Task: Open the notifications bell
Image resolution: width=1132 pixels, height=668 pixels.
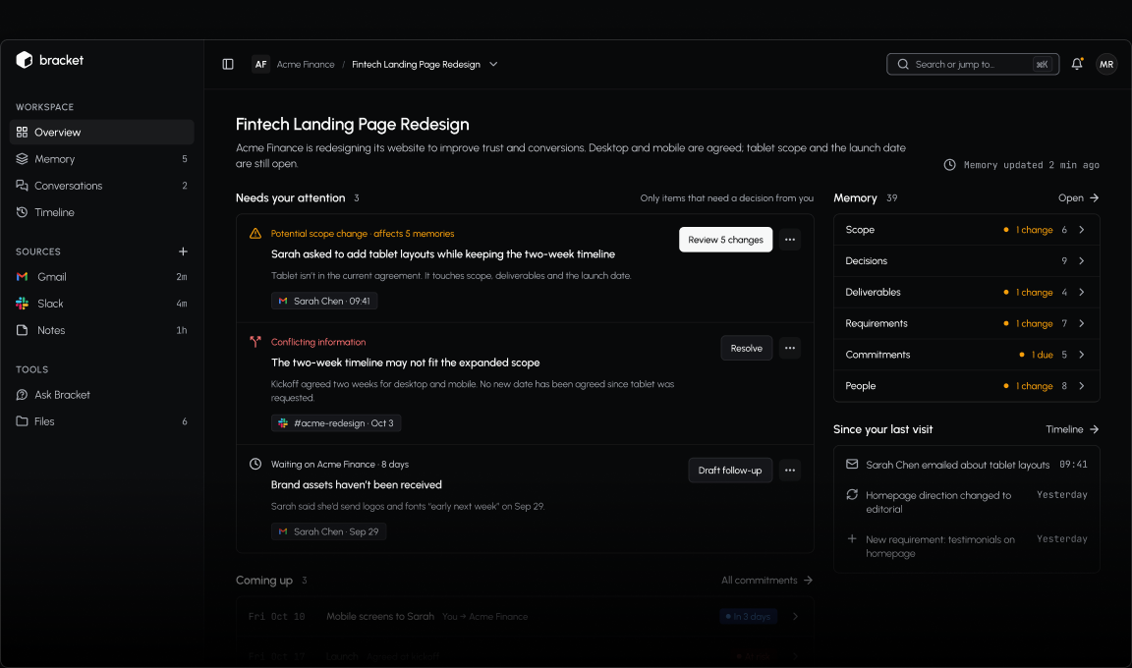Action: (x=1077, y=64)
